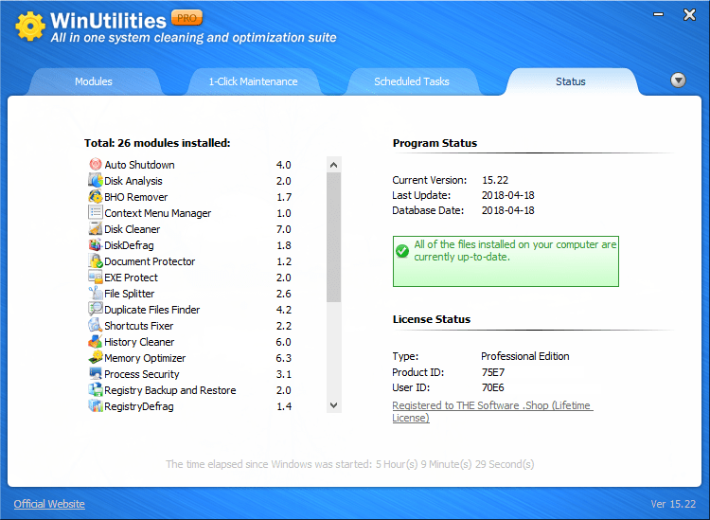Image resolution: width=710 pixels, height=520 pixels.
Task: Click the module list scroll down arrow
Action: [x=334, y=405]
